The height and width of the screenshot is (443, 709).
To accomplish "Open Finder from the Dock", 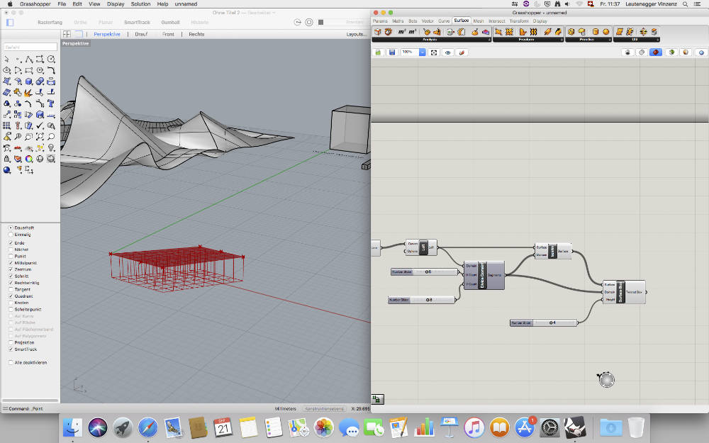I will coord(72,427).
